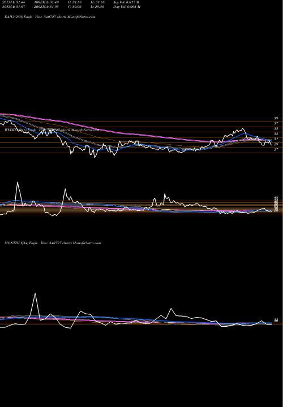
Task: Select the low price 'L:' readout
Action: coord(96,7)
